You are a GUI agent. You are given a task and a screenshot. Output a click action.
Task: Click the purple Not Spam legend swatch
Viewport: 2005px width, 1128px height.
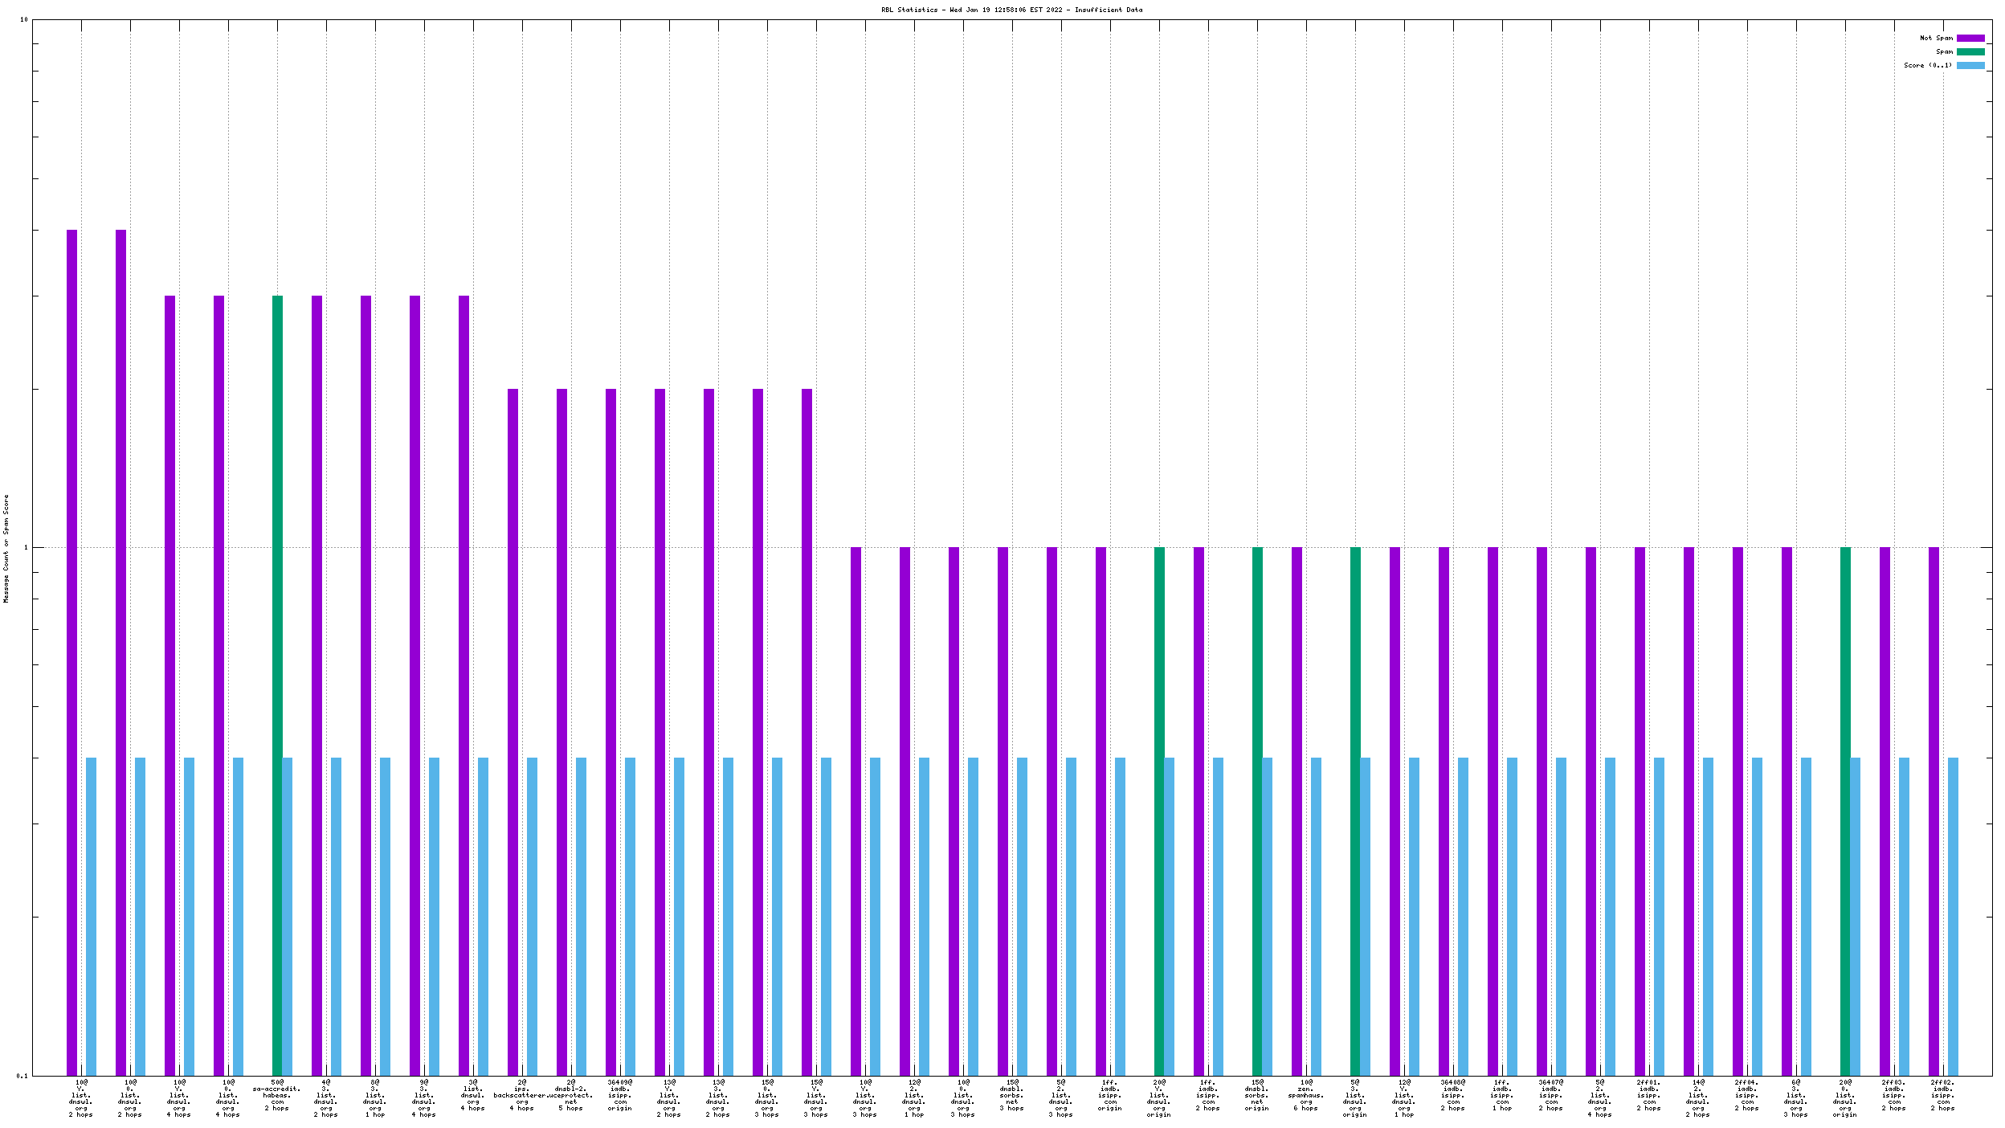1970,38
